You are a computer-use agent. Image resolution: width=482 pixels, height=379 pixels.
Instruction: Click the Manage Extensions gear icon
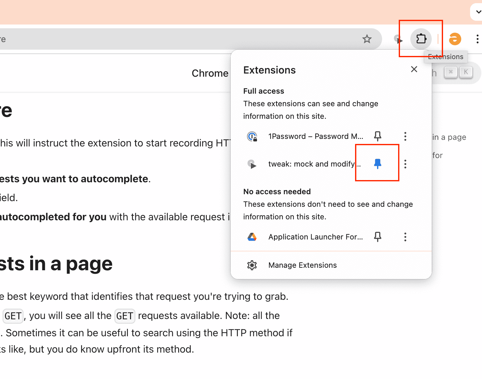pyautogui.click(x=252, y=265)
